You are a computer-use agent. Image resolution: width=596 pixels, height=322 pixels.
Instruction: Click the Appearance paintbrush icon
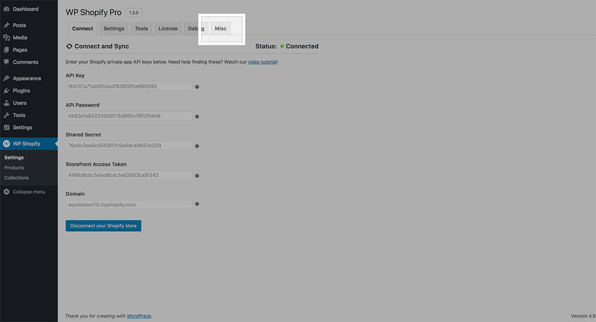7,78
